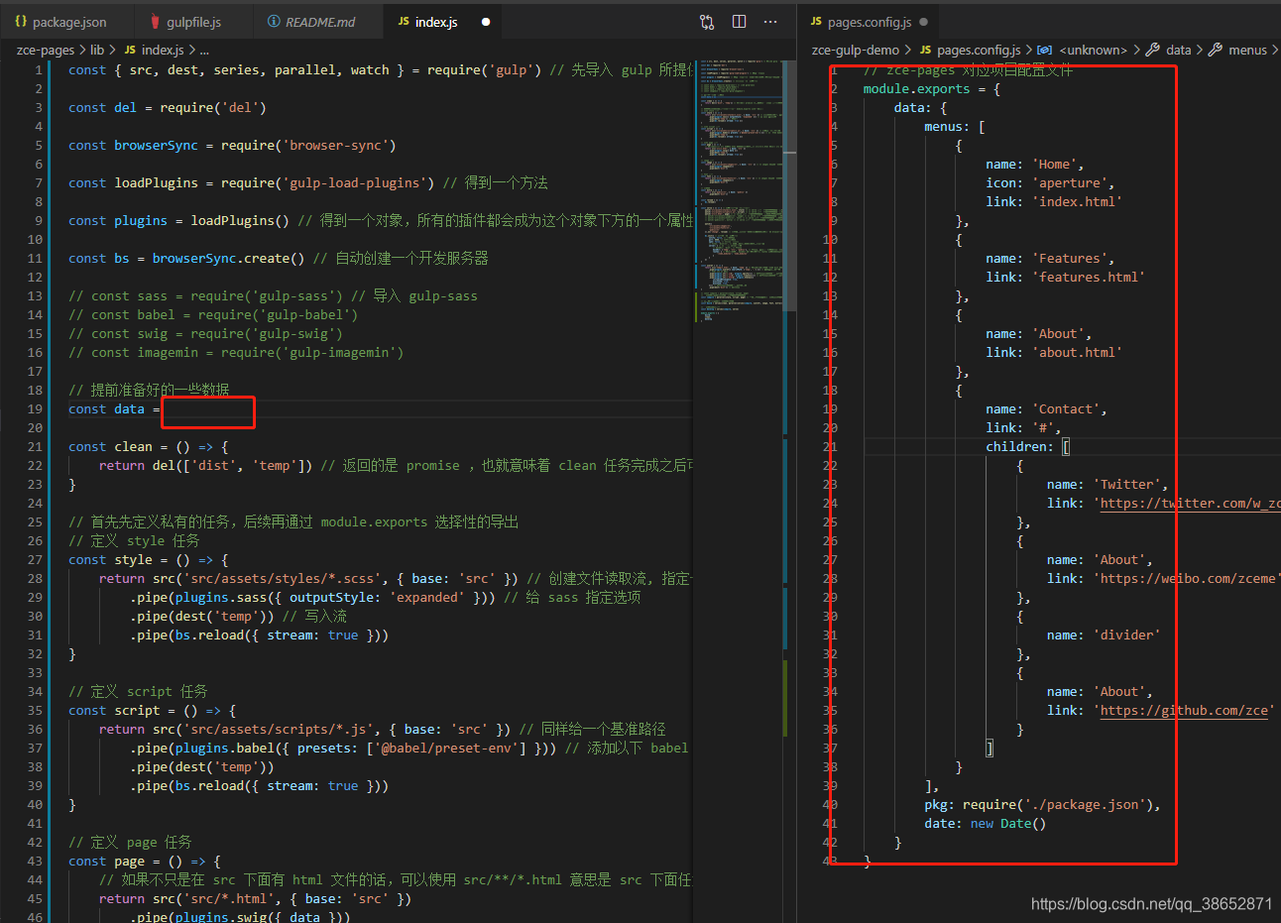Click the 'children:' key in pages.config.js
Image resolution: width=1281 pixels, height=923 pixels.
(x=1021, y=446)
